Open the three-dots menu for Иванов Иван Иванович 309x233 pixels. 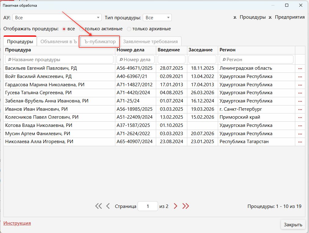click(300, 109)
